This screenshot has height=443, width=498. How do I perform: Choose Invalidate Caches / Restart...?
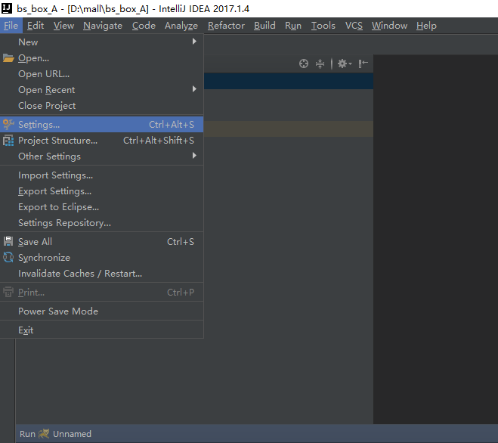click(x=101, y=274)
